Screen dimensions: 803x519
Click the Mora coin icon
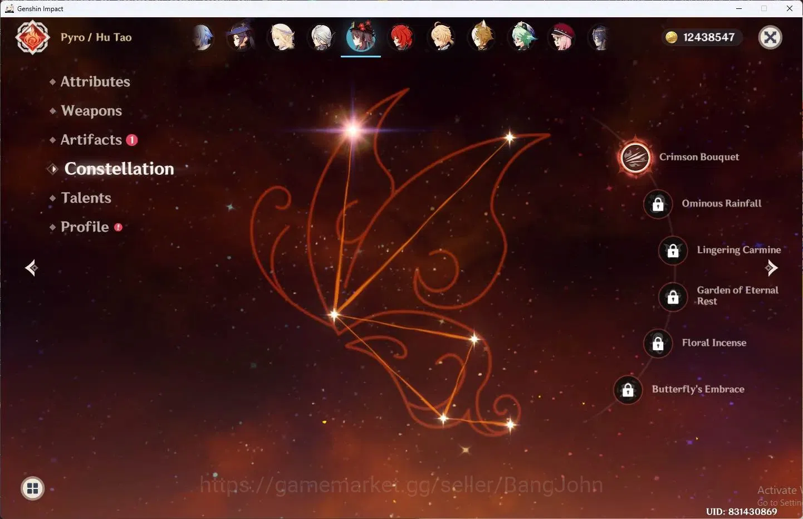click(672, 37)
